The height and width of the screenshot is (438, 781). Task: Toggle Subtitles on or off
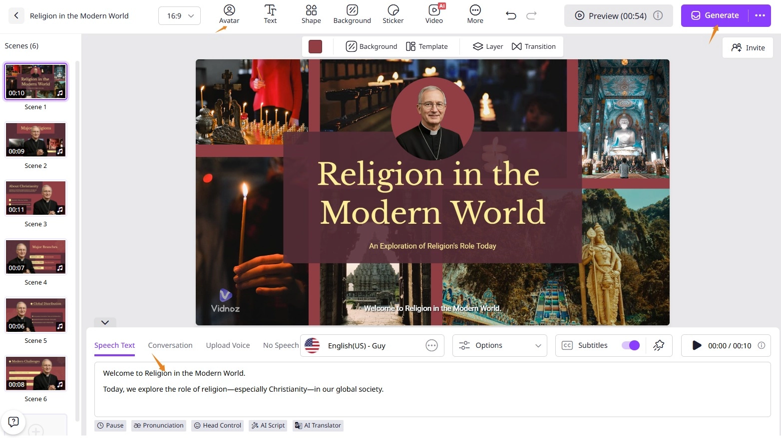[630, 345]
